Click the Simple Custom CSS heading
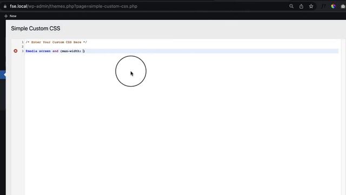Screen dimensions: 346x195 coord(36,28)
